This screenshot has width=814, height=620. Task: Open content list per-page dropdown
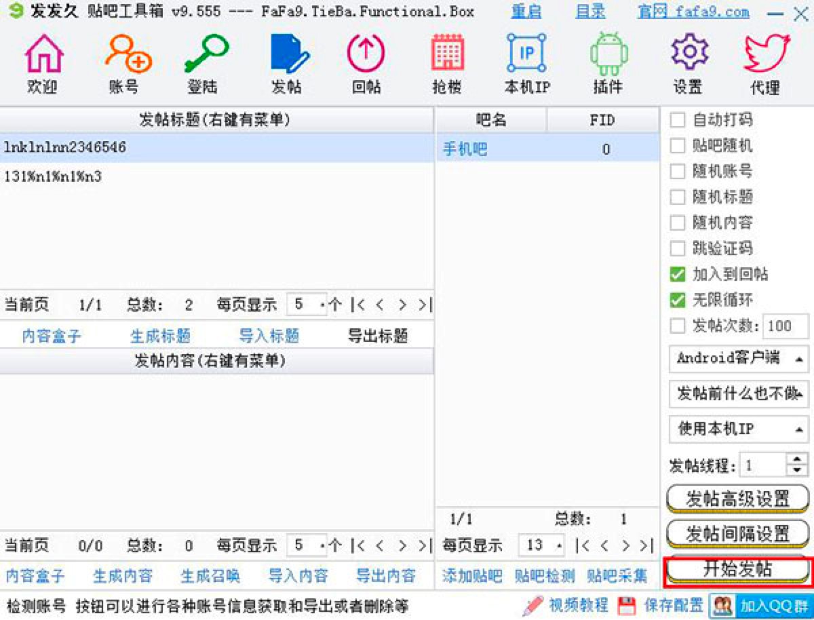[x=307, y=545]
